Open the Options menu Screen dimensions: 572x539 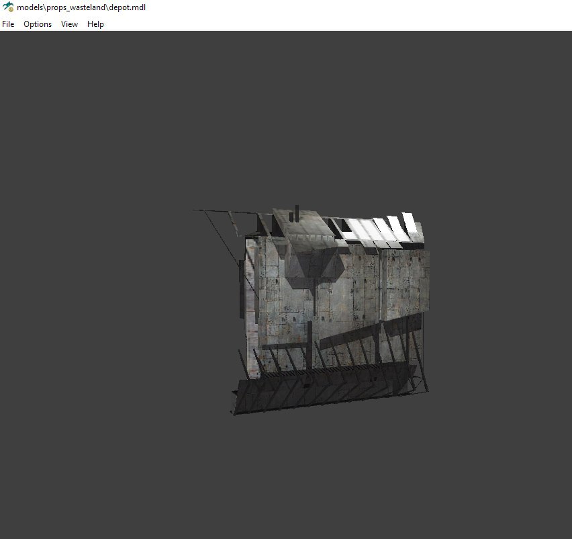(x=38, y=24)
